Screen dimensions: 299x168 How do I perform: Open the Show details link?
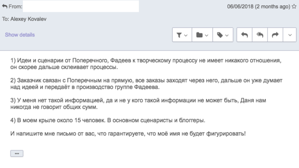coord(20,35)
